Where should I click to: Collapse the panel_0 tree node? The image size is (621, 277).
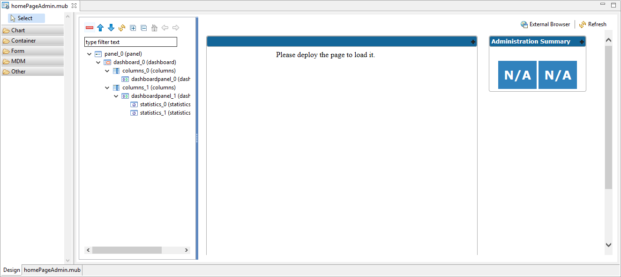pos(90,54)
